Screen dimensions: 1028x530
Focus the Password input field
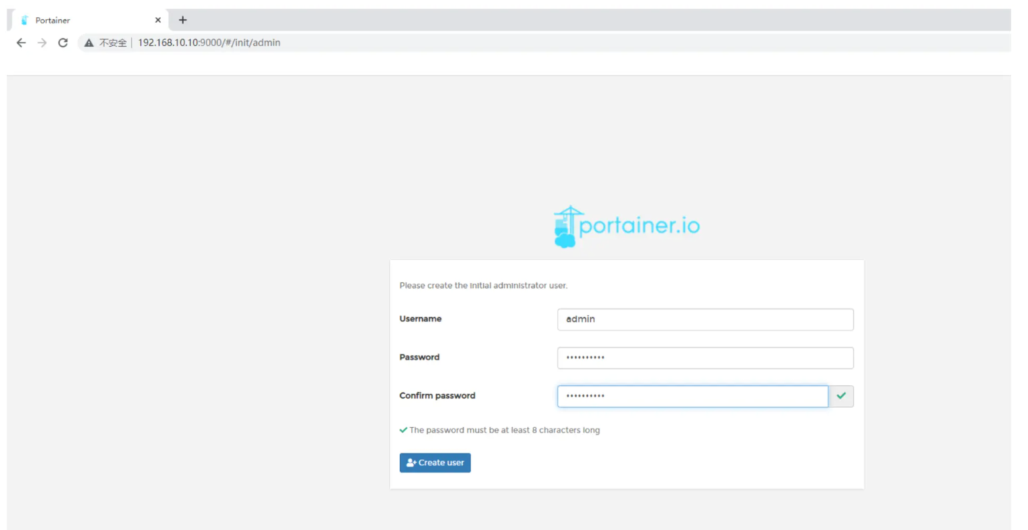point(705,358)
